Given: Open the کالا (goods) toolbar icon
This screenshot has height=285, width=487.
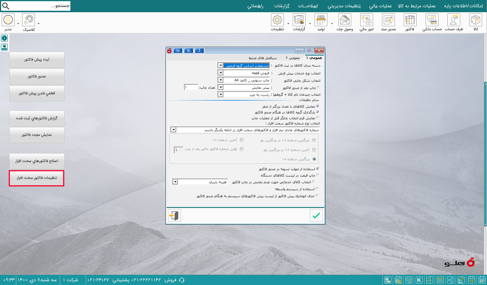Looking at the screenshot, I should coord(476,20).
